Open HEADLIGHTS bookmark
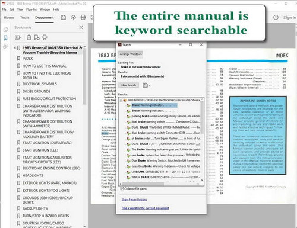Image resolution: width=297 pixels, height=228 pixels. pyautogui.click(x=33, y=175)
